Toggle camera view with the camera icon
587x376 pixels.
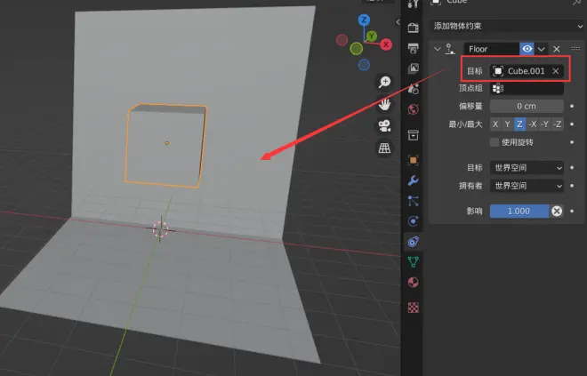point(384,125)
